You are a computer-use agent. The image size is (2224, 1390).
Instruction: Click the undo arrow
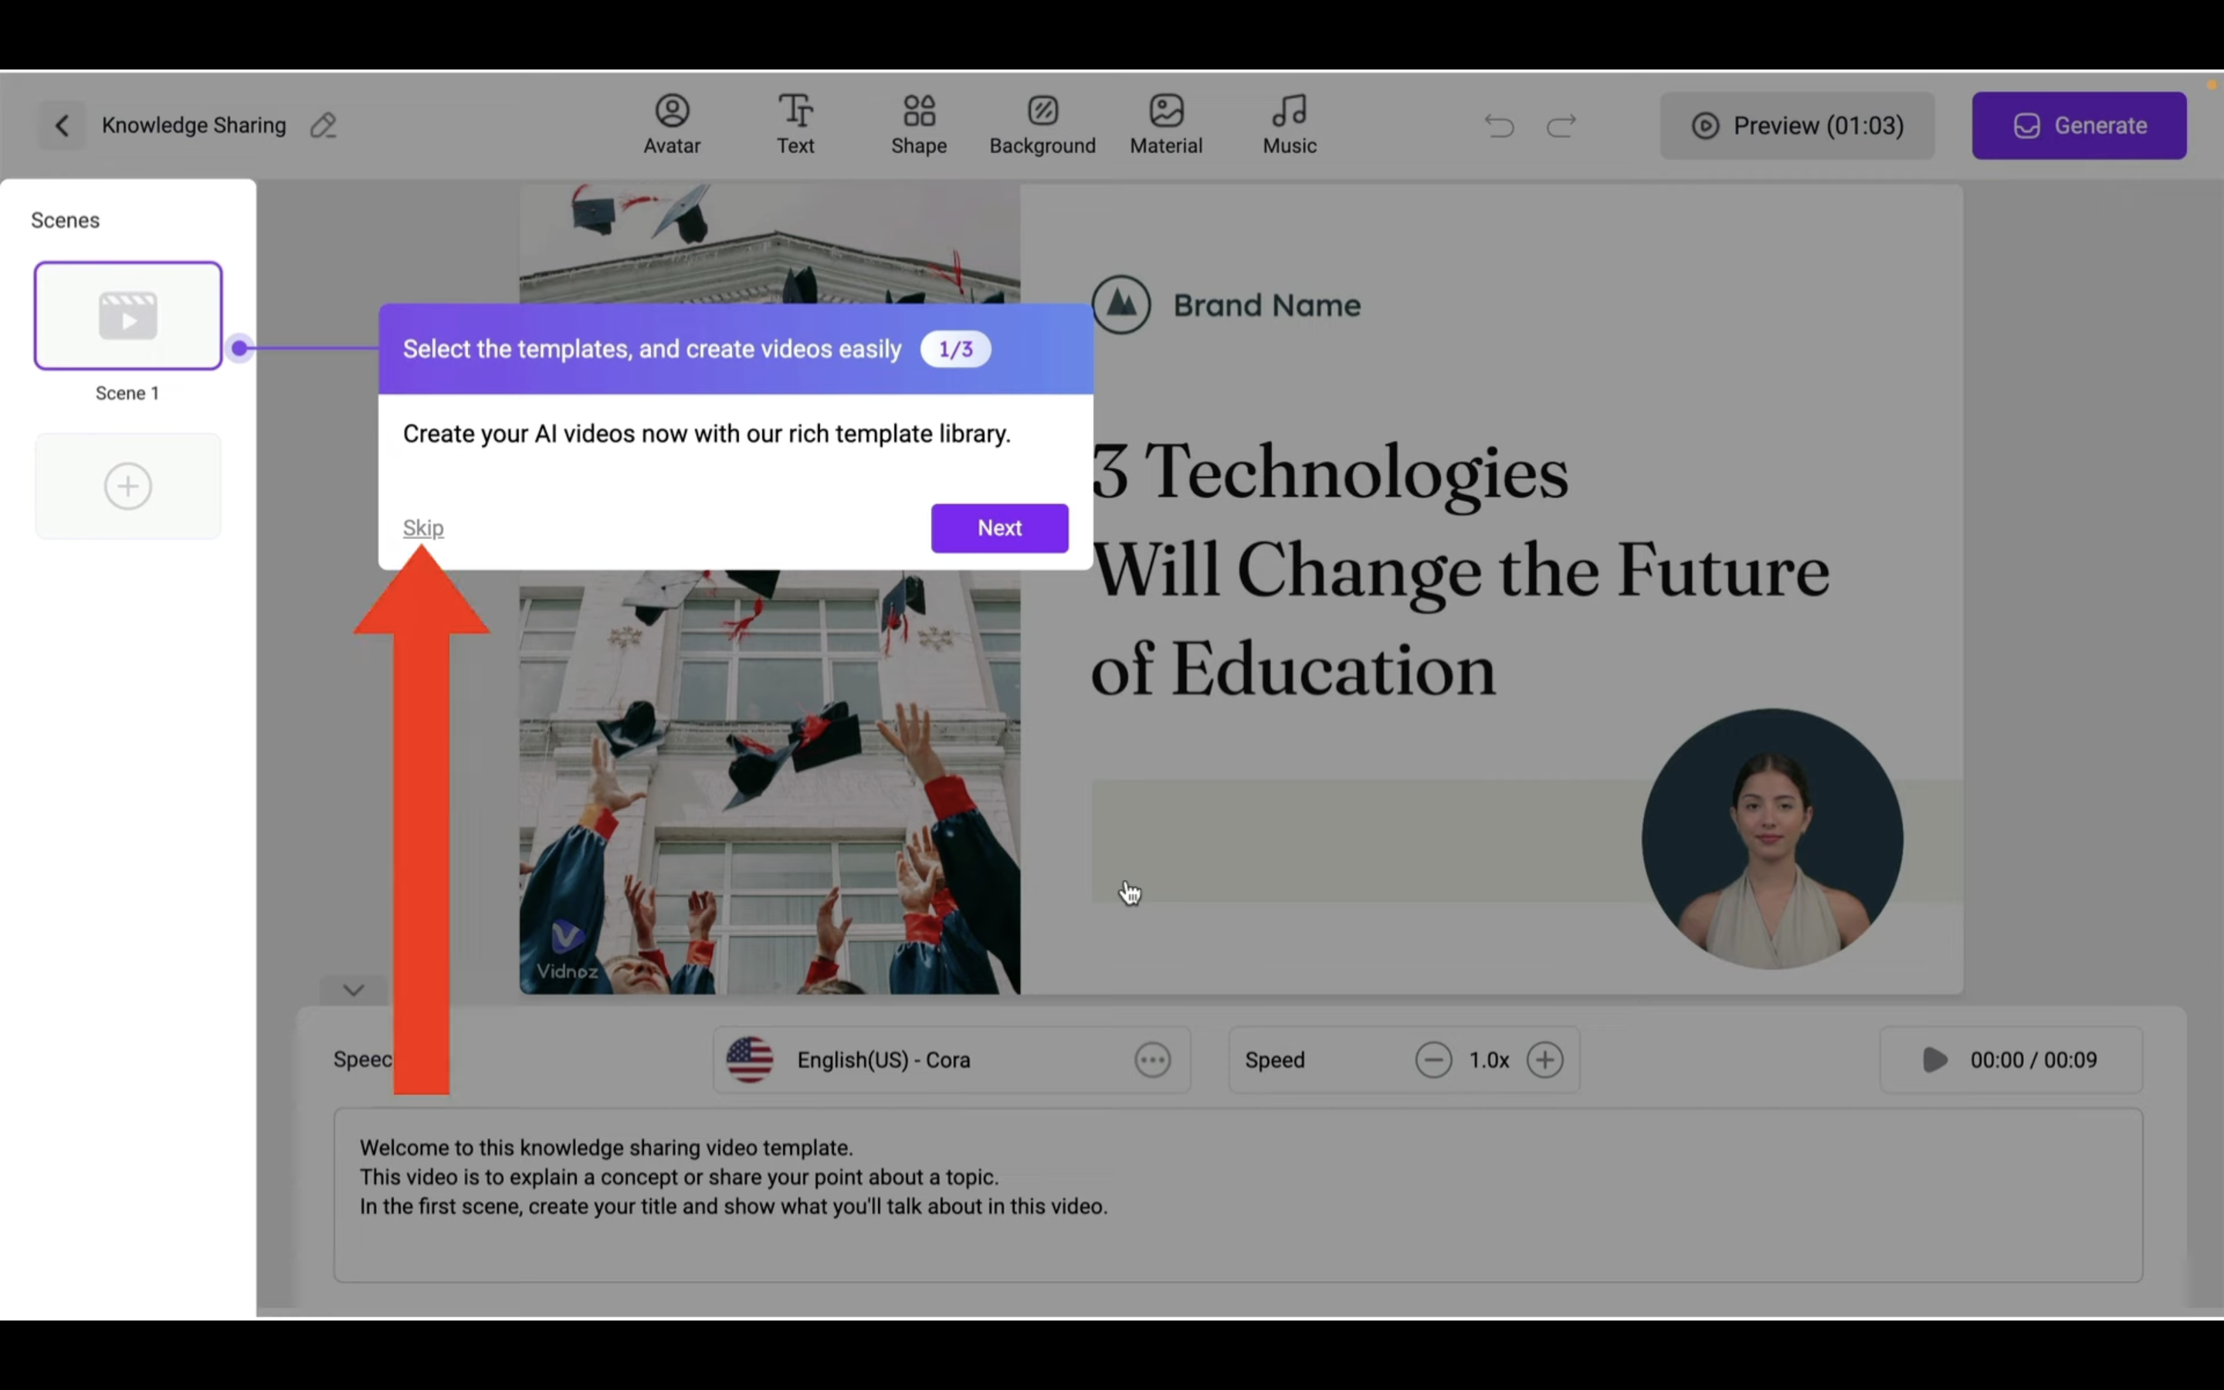point(1500,125)
